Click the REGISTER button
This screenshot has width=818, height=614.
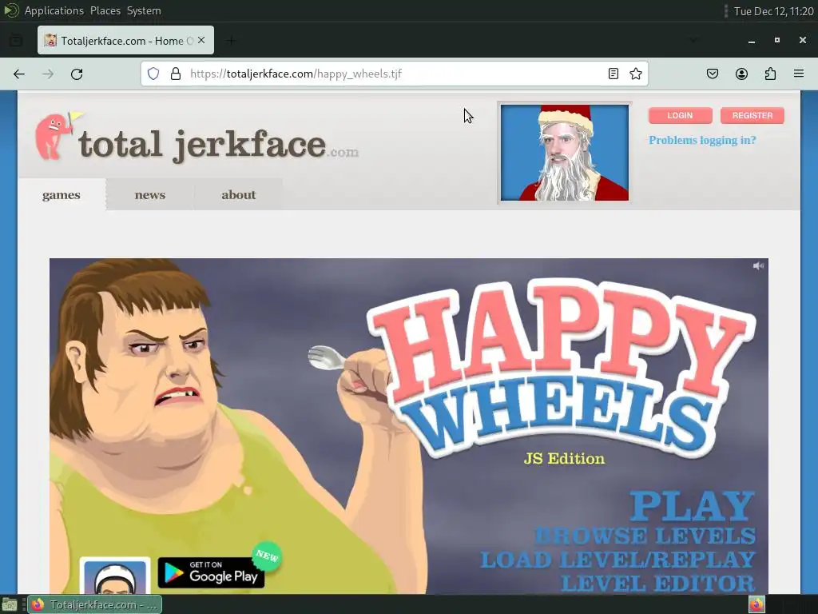pos(752,115)
